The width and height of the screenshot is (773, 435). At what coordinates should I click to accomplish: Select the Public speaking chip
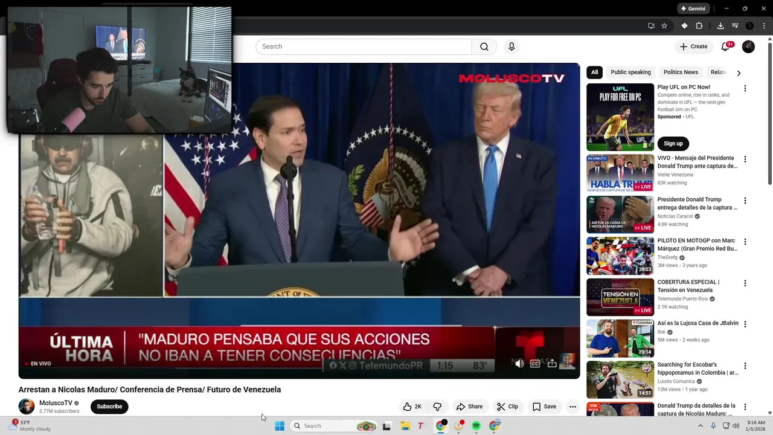[630, 72]
